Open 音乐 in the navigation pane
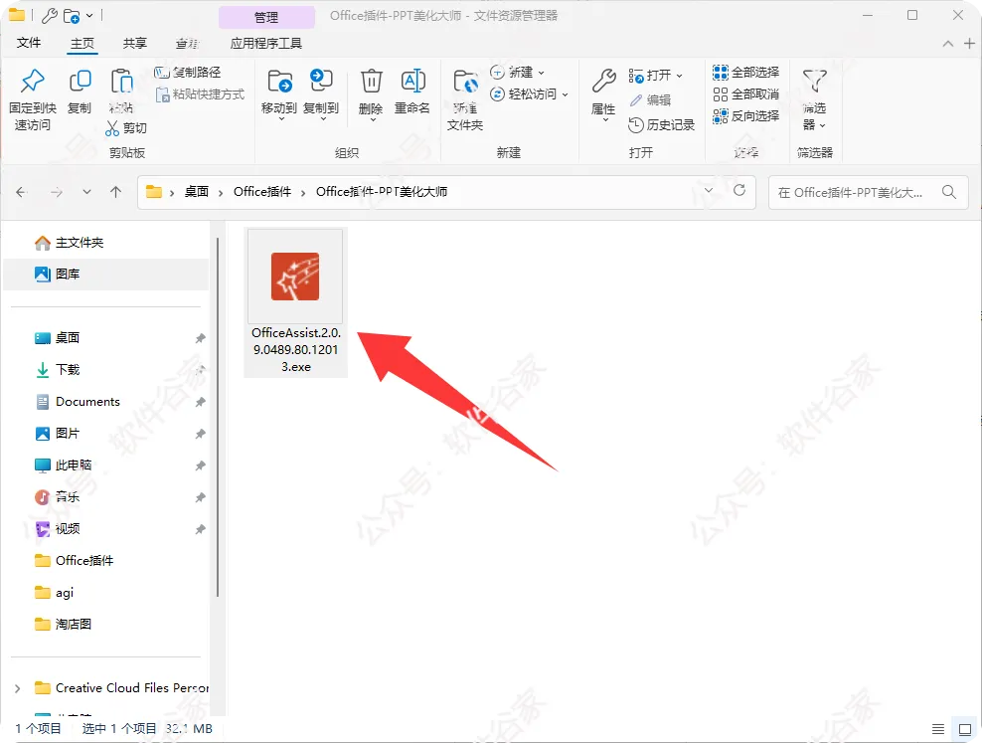The width and height of the screenshot is (982, 743). (106, 496)
